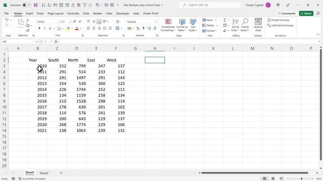
Task: Switch to Sheet2 tab
Action: [x=44, y=173]
